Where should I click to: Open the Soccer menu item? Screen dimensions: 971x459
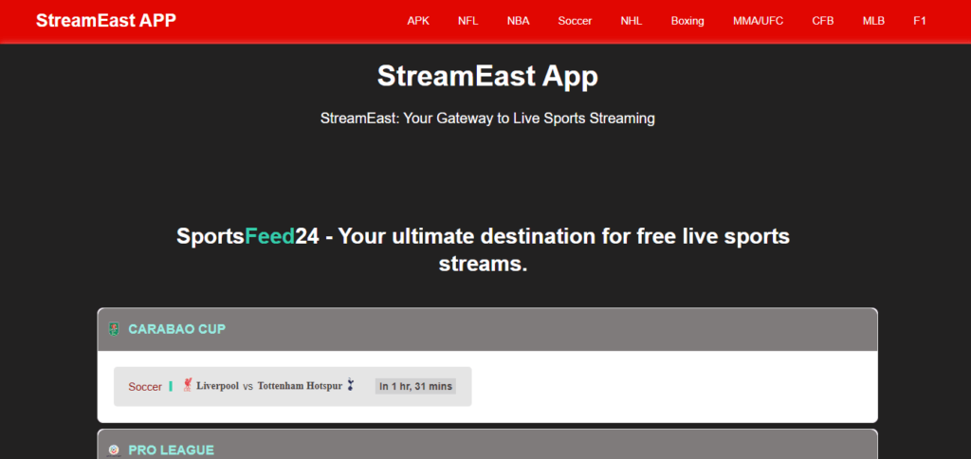(575, 21)
